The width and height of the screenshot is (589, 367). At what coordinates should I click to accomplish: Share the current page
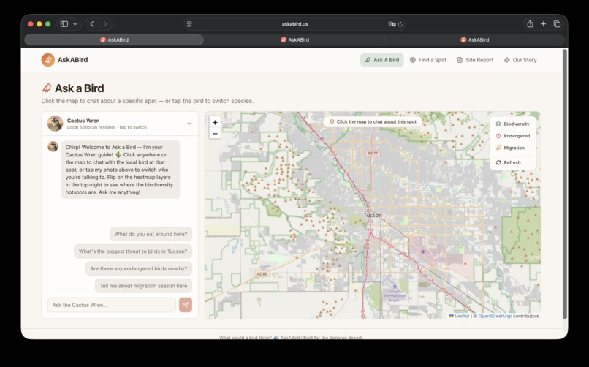pyautogui.click(x=530, y=24)
